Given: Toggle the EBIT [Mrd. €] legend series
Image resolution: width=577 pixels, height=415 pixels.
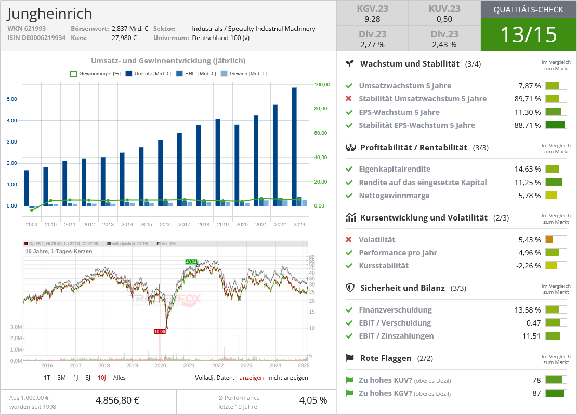Looking at the screenshot, I should point(196,74).
